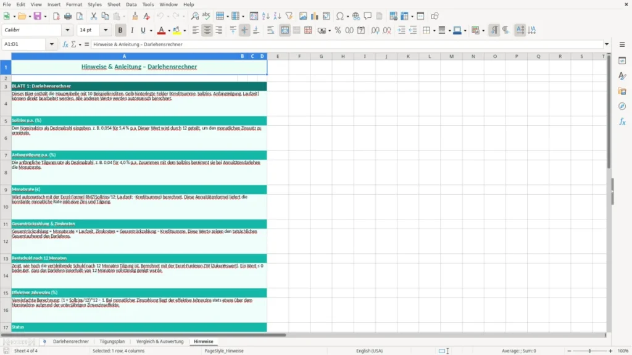
Task: Toggle Bold formatting
Action: tap(120, 30)
